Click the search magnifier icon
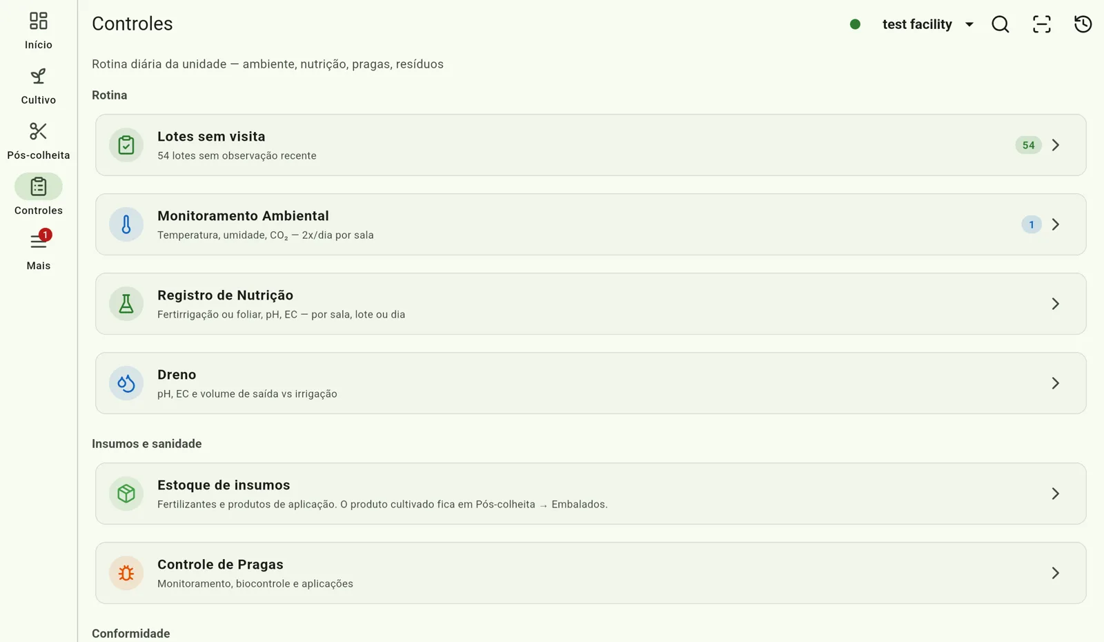Image resolution: width=1104 pixels, height=642 pixels. [1000, 24]
